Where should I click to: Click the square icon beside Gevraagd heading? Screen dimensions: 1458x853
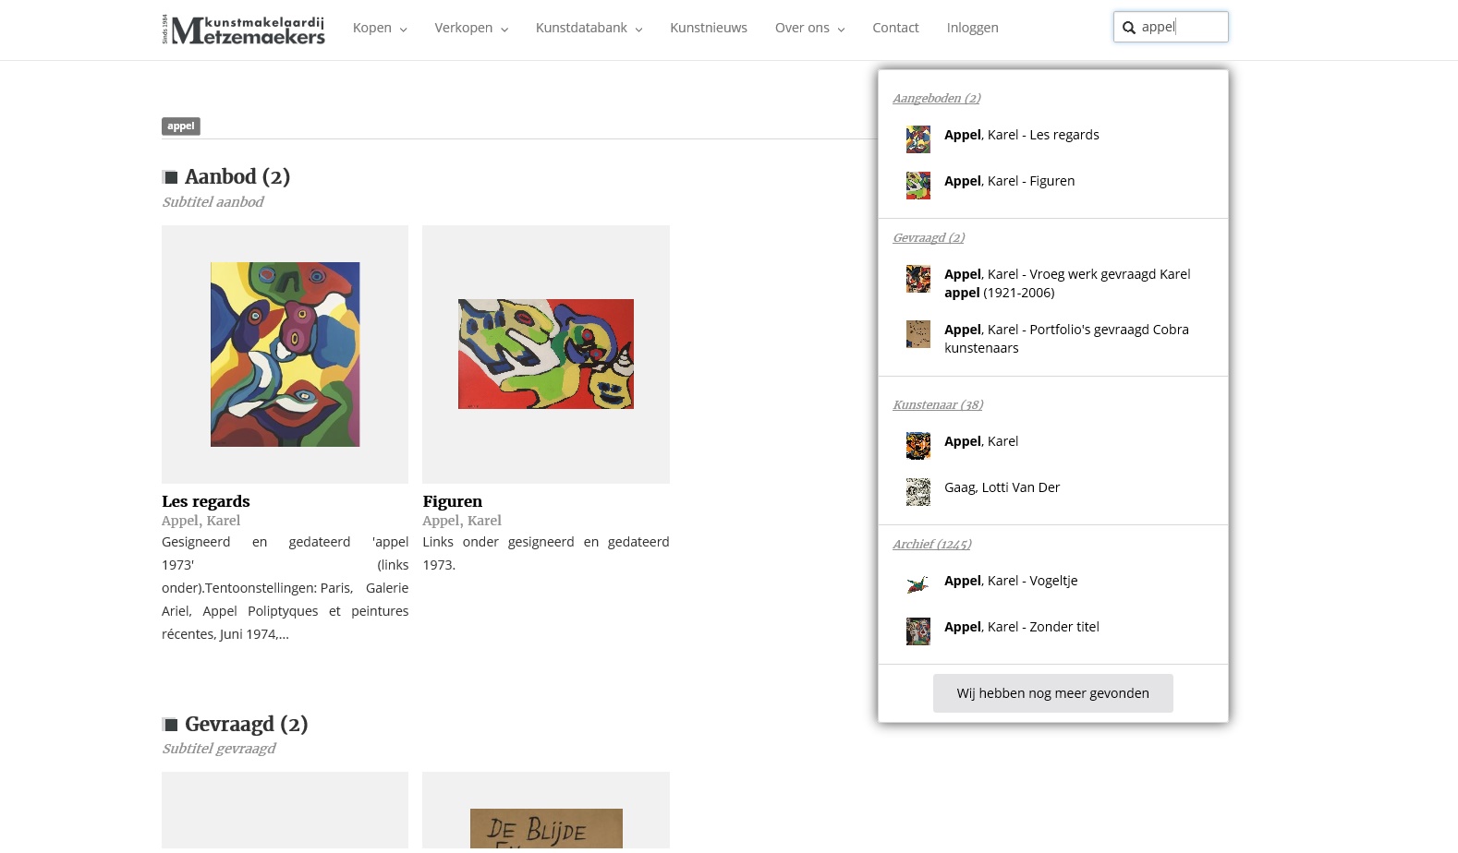coord(170,725)
